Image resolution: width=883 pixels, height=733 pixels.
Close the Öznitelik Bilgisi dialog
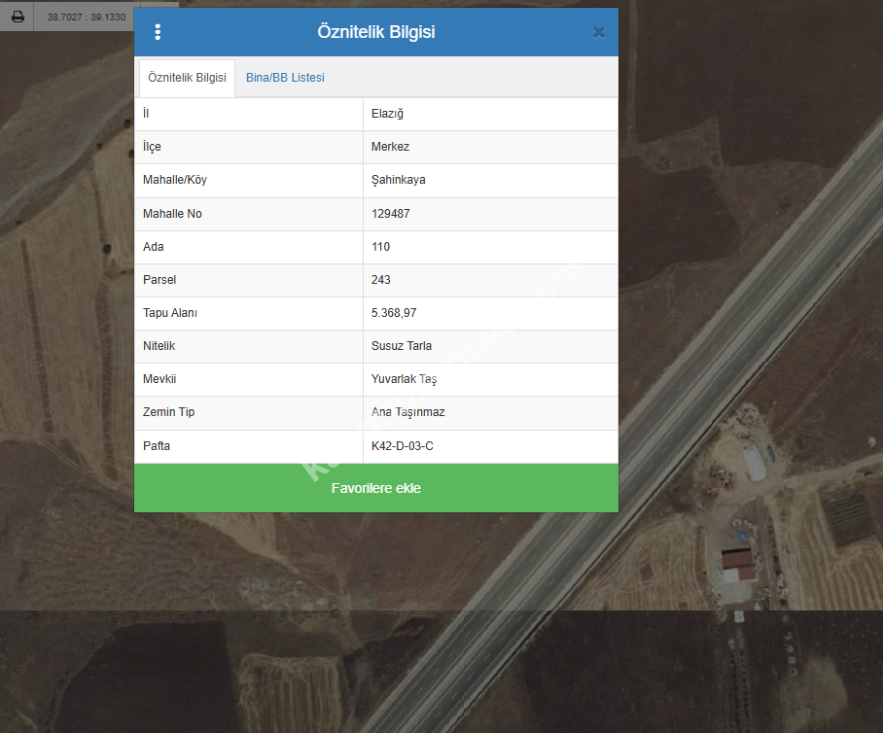point(599,32)
